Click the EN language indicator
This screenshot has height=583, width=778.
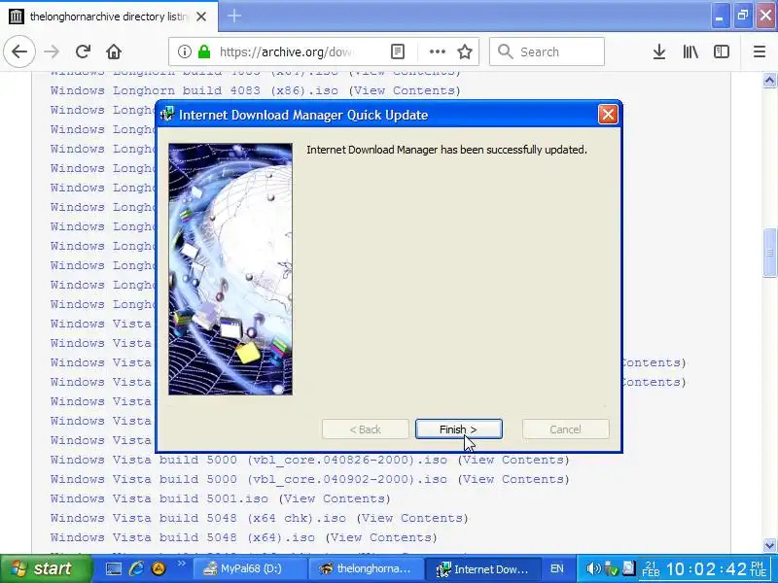point(556,568)
